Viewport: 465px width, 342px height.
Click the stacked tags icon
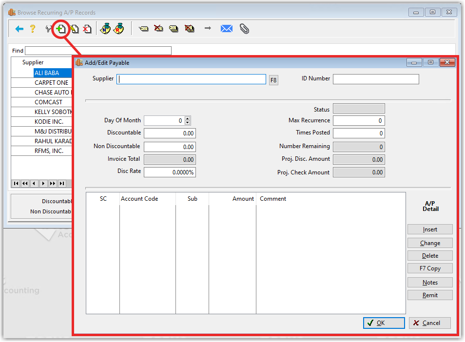(x=174, y=28)
